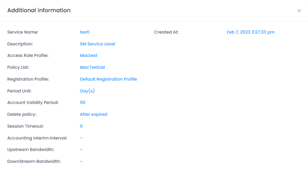This screenshot has width=308, height=176.
Task: Click the Service Name label
Action: [x=23, y=32]
